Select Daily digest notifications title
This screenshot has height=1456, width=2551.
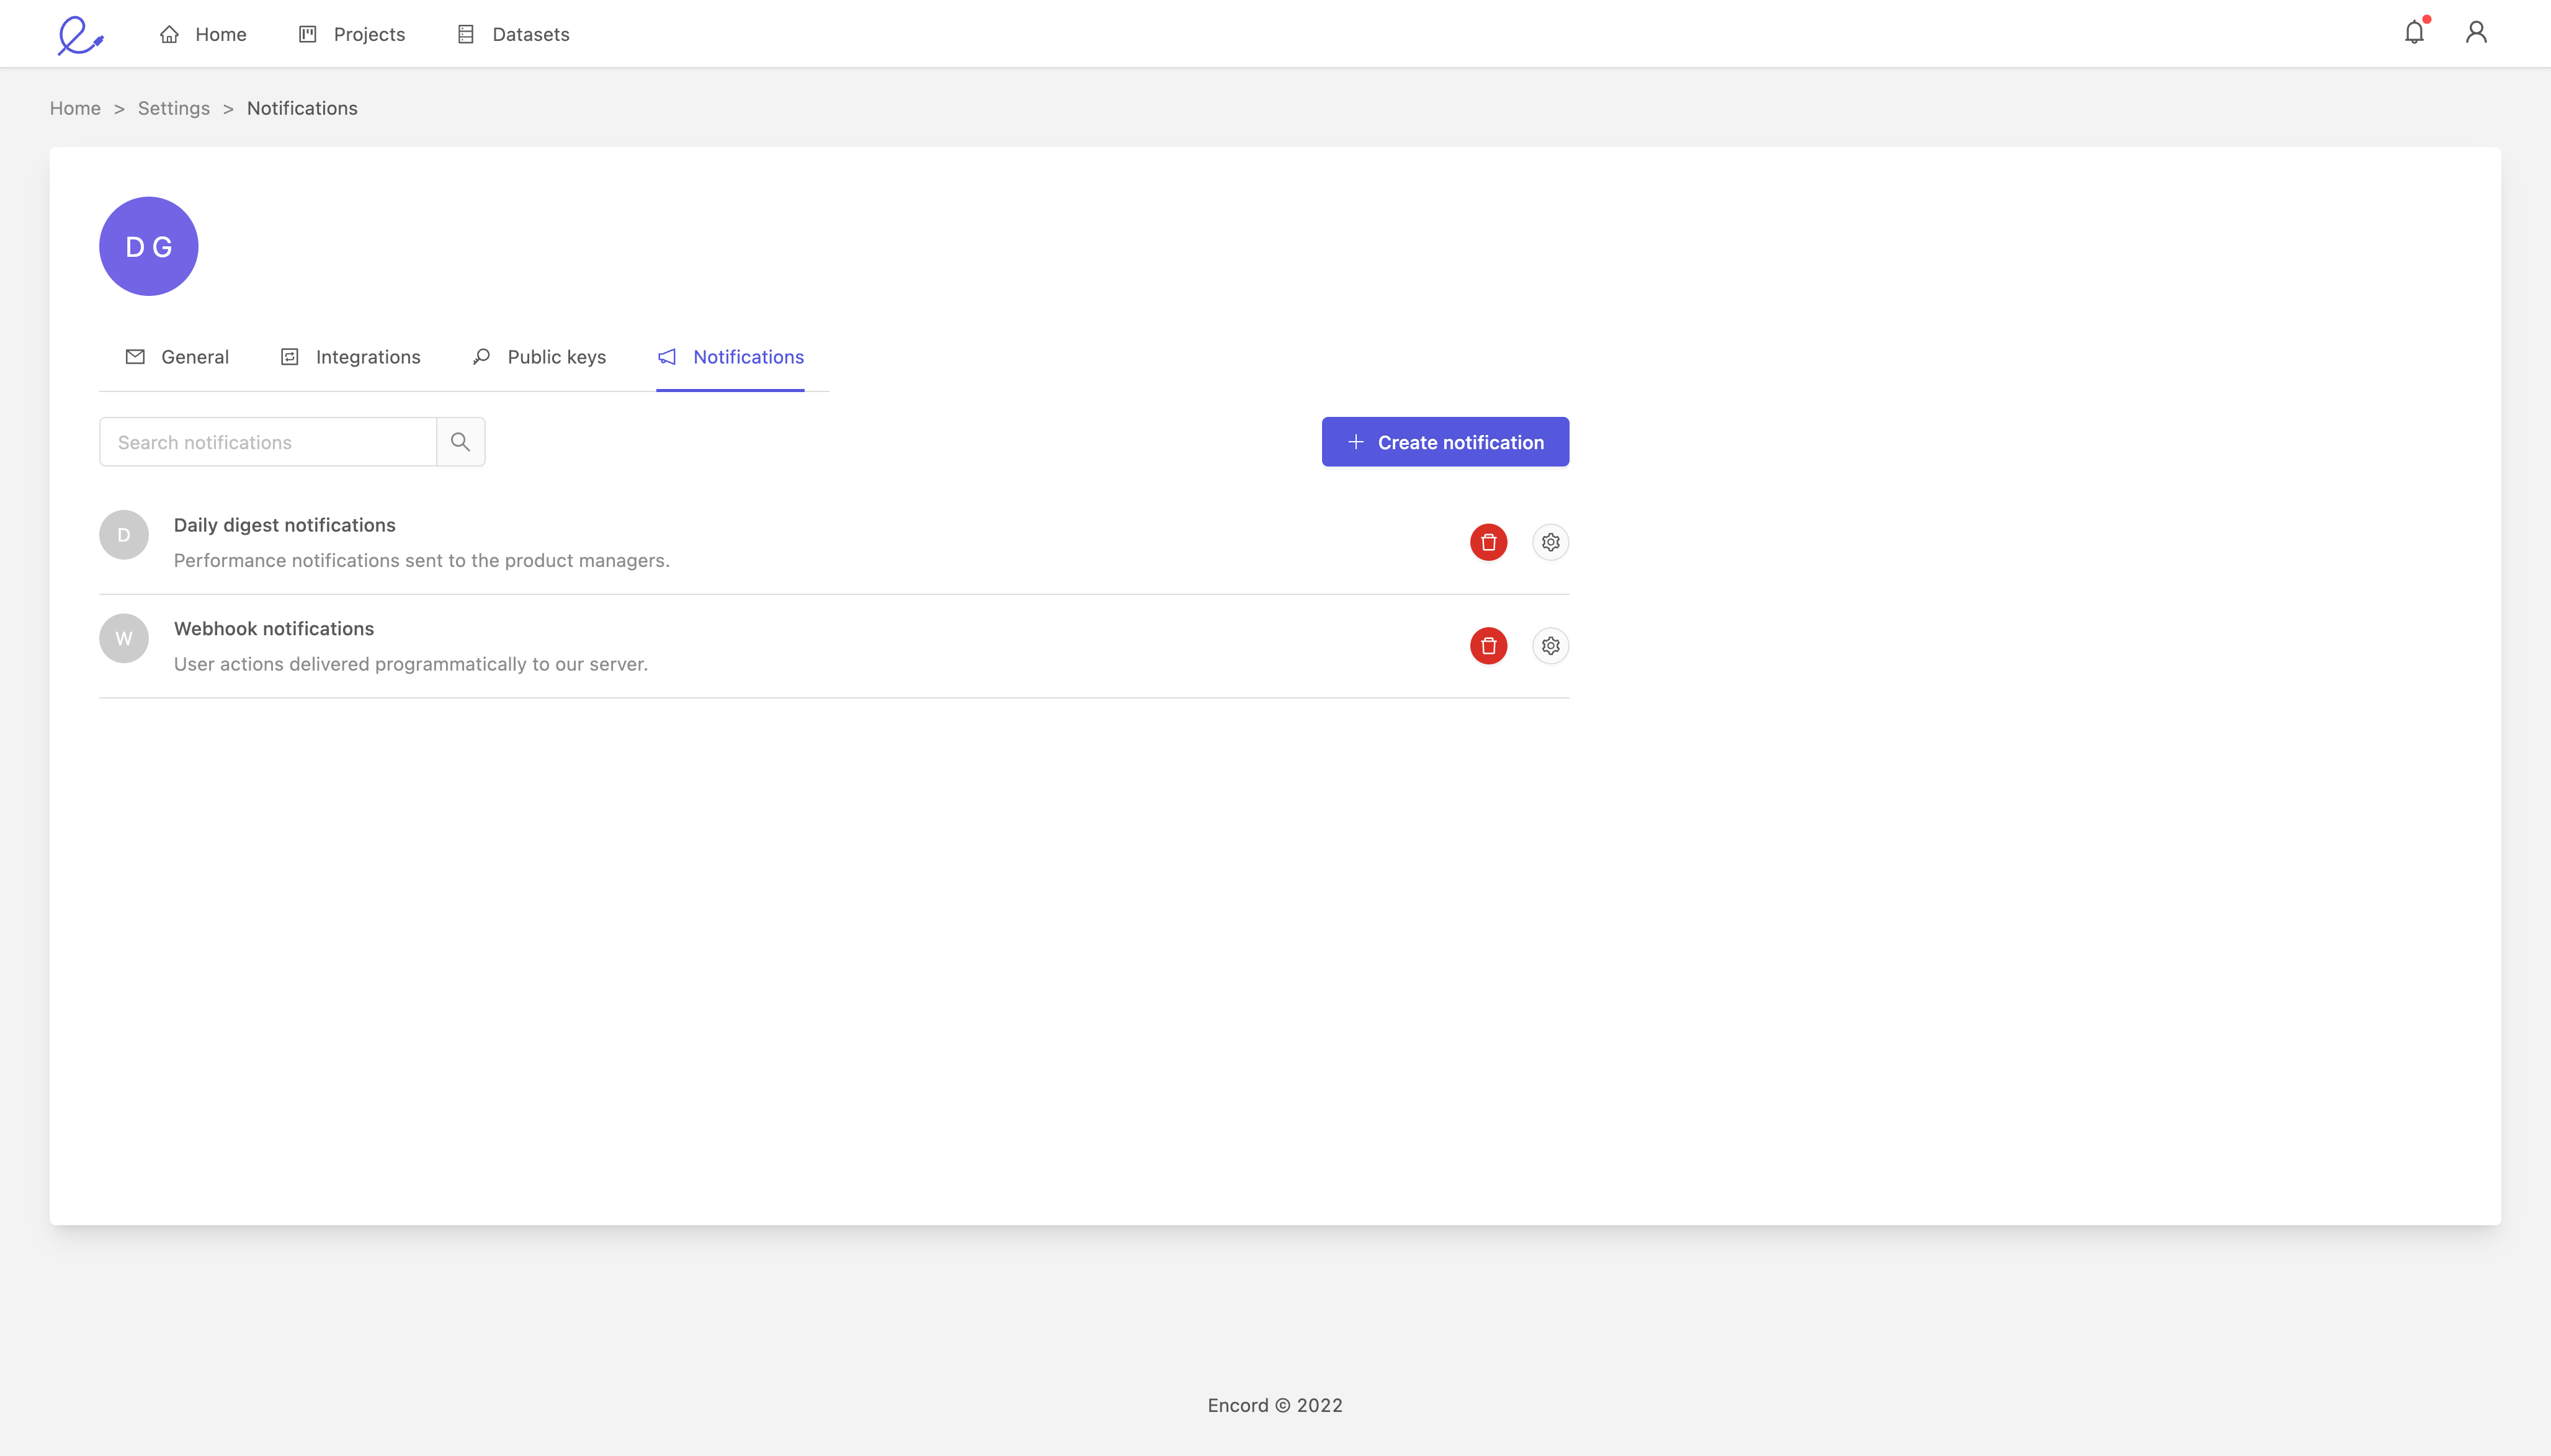[x=285, y=525]
